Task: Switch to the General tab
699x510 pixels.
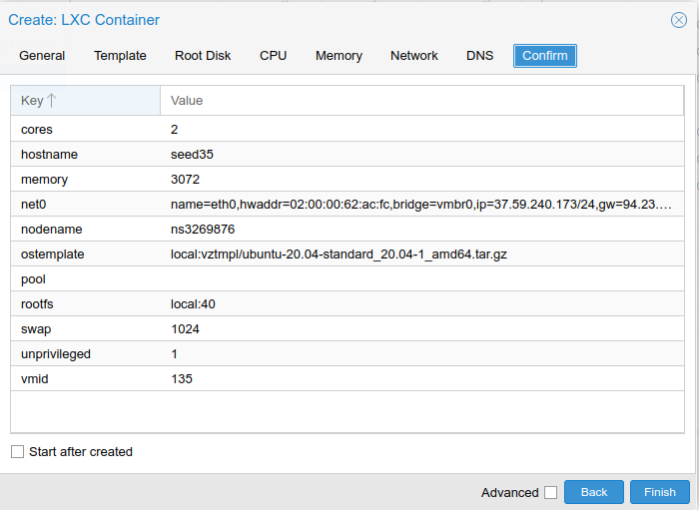Action: click(x=42, y=56)
